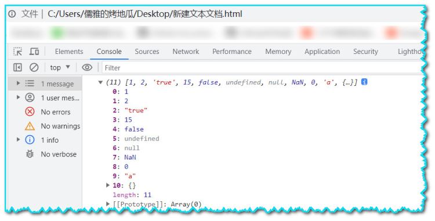The height and width of the screenshot is (221, 435).
Task: Expand the [[Prototype]]: Array(0) entry
Action: pos(108,204)
